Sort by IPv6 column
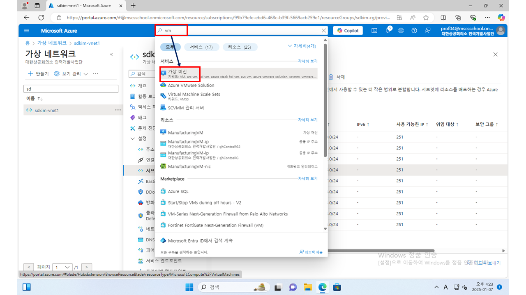526x295 pixels. click(x=363, y=124)
